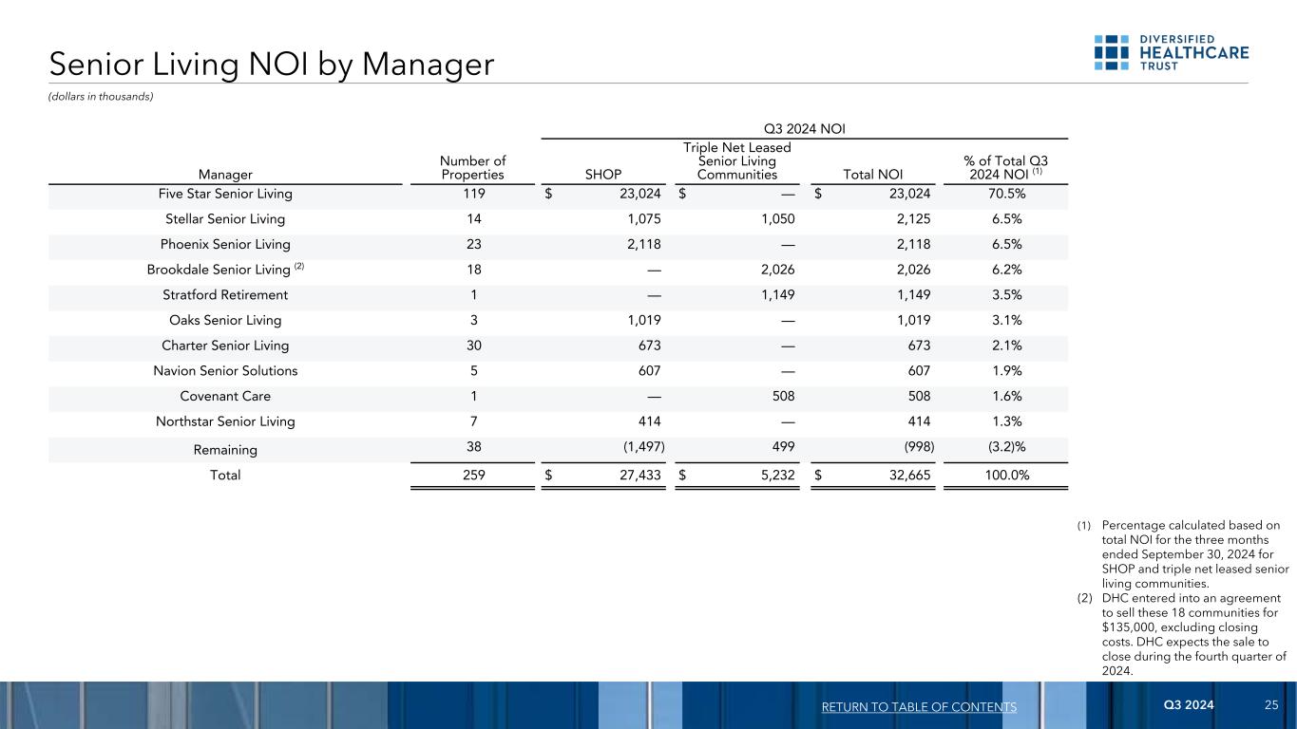Click the SHOP column header
1297x729 pixels.
click(602, 175)
